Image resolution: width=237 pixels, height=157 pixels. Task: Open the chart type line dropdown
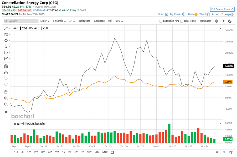[x=72, y=21]
